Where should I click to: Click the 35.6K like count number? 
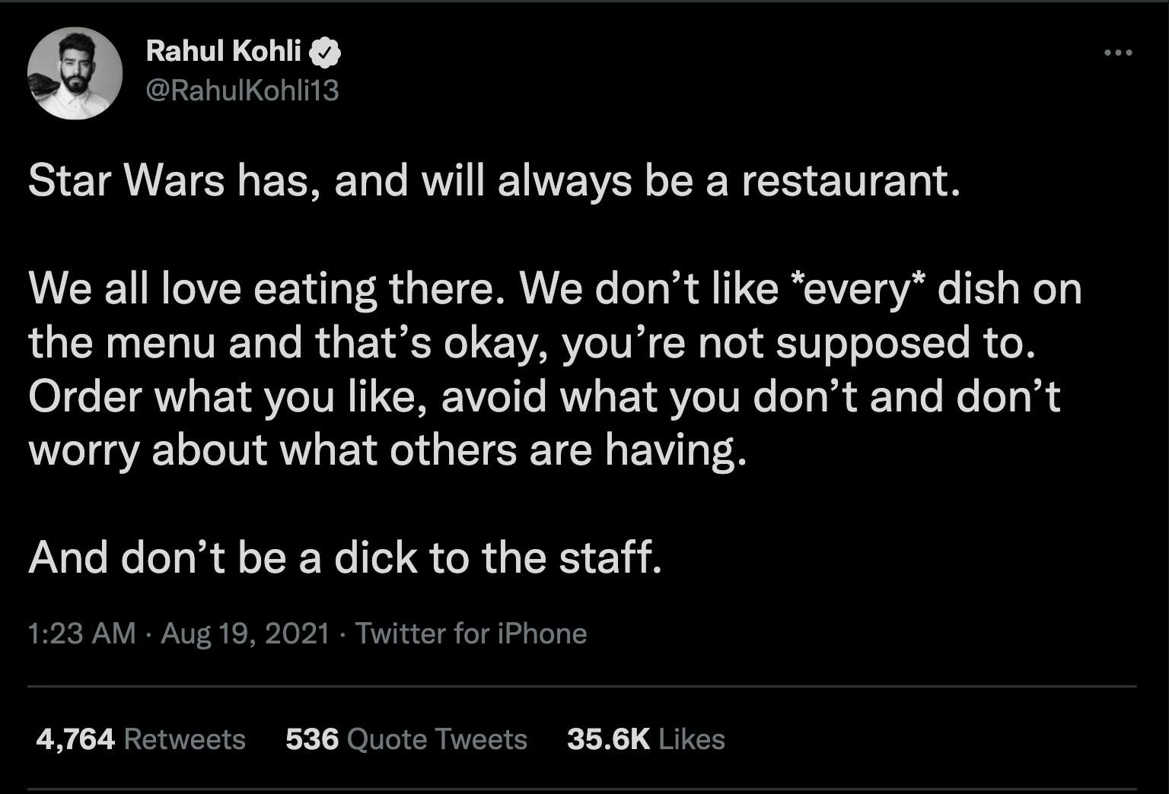(x=608, y=739)
